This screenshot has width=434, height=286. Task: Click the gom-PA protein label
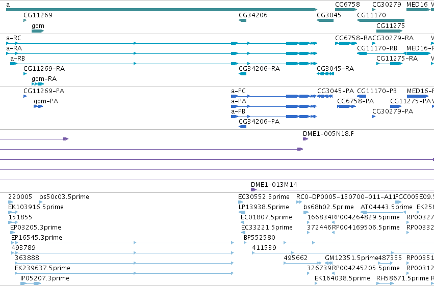tap(46, 101)
